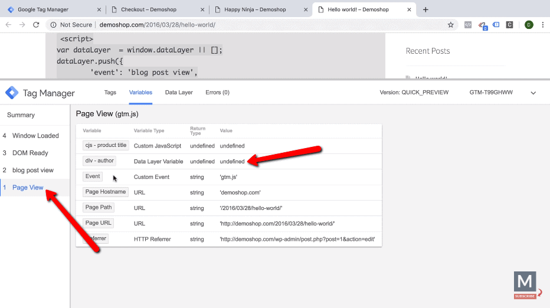This screenshot has height=308, width=550.
Task: Click the '/2016/03/28/hello-world/' path value
Action: tap(251, 208)
